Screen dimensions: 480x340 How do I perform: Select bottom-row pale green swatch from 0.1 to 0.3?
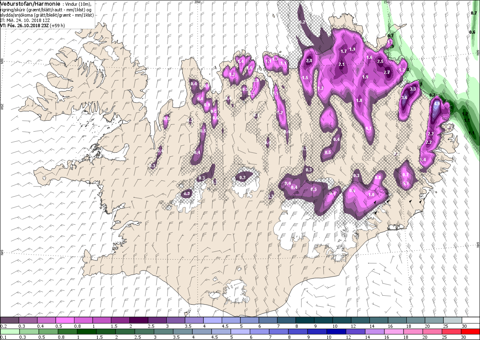(10, 331)
